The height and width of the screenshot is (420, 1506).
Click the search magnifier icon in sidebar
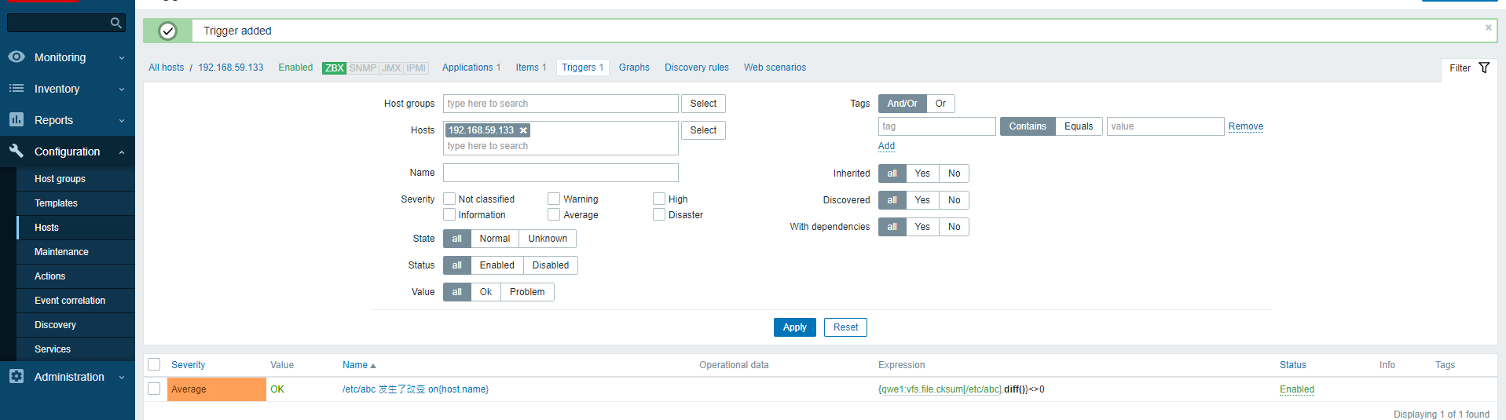pos(116,23)
